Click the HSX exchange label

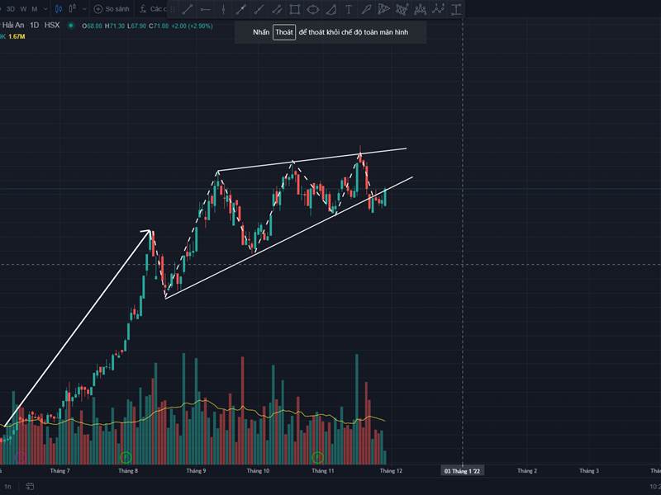(52, 26)
